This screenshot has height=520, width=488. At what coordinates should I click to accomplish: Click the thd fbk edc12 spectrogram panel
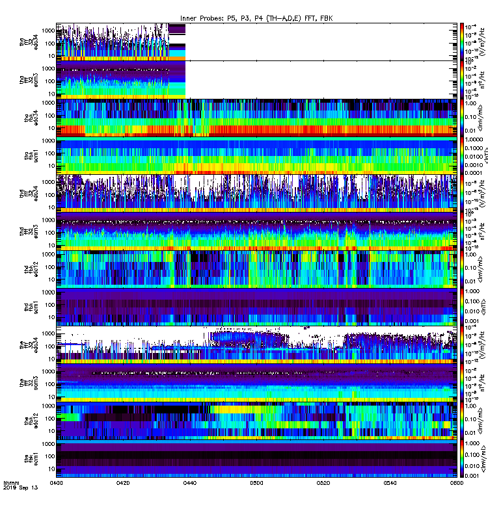tap(256, 269)
